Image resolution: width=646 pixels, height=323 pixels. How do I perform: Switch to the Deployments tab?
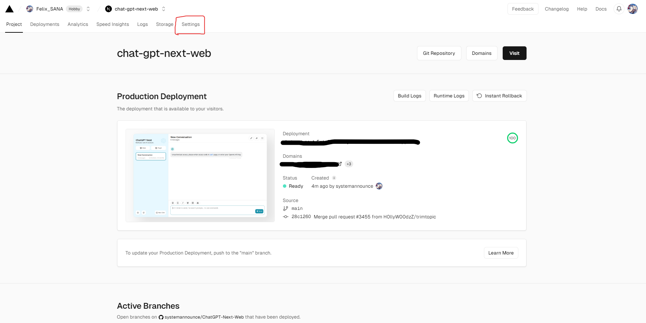[x=45, y=24]
